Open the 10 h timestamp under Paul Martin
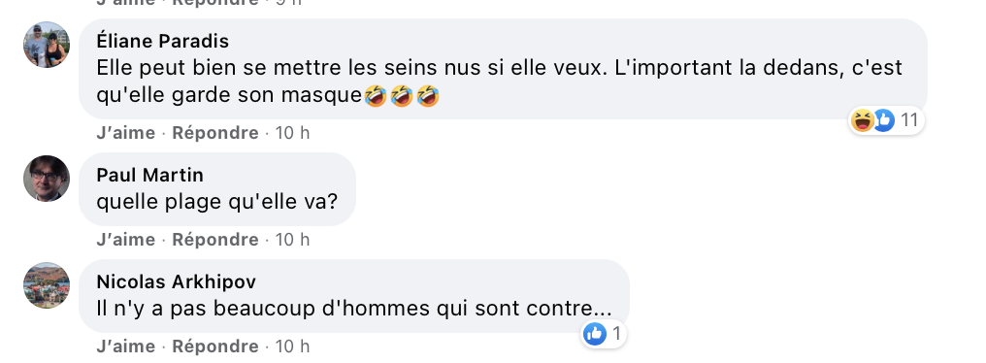 292,240
